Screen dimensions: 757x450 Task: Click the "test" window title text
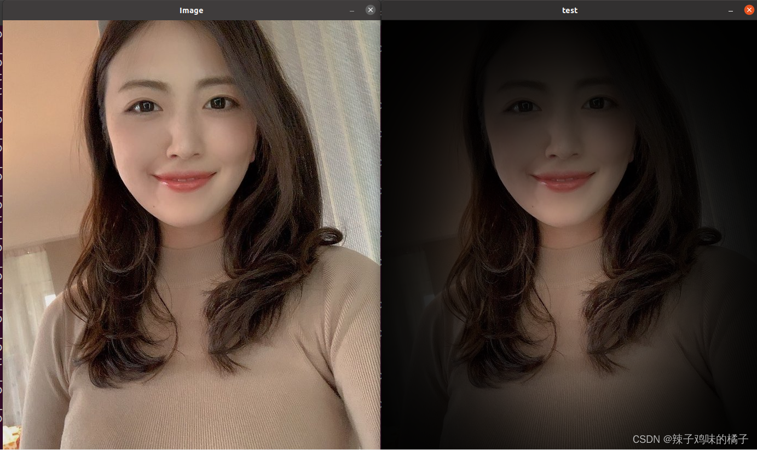570,10
